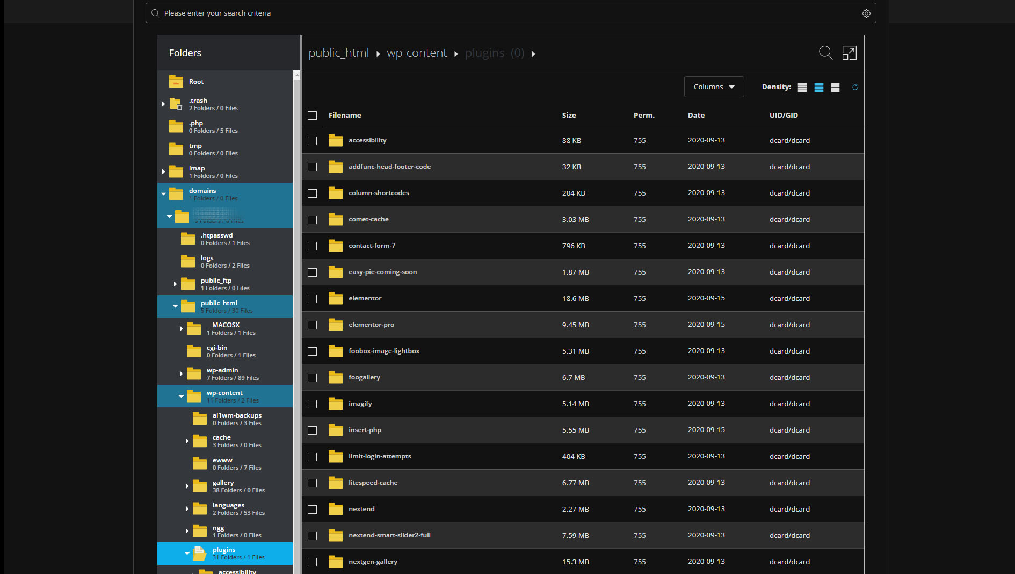Sort by Perm. column header
The width and height of the screenshot is (1015, 574).
tap(644, 116)
